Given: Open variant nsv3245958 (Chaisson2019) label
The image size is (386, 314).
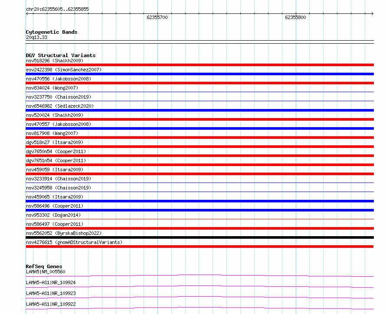Looking at the screenshot, I should coord(59,188).
